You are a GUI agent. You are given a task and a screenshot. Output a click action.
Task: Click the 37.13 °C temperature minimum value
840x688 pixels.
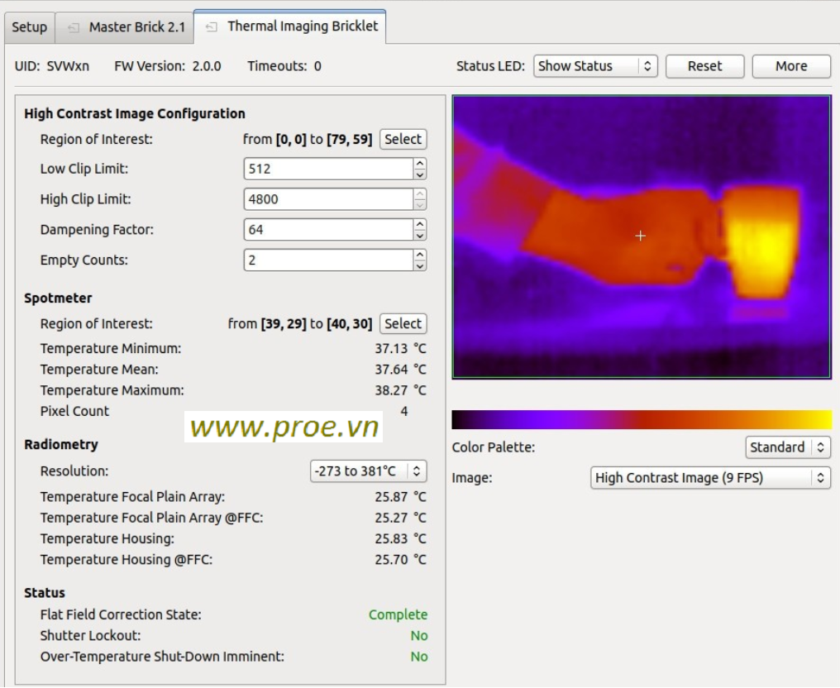coord(400,348)
